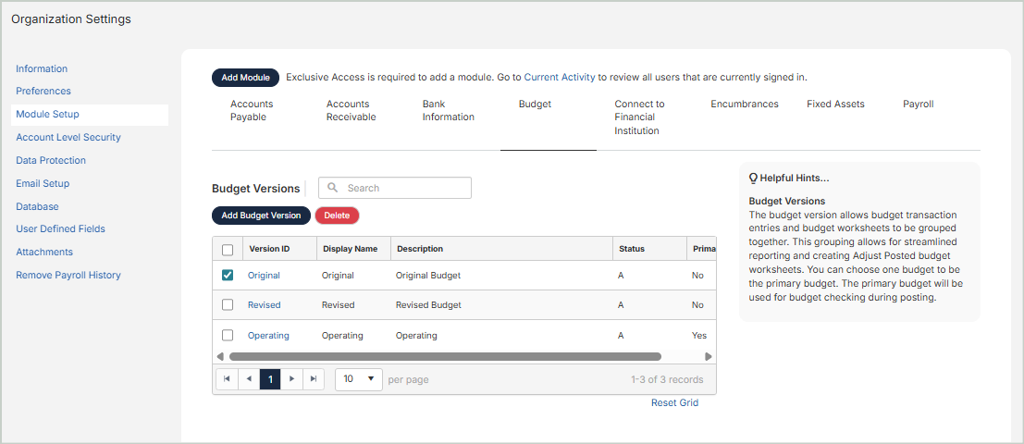Go to previous page in pager

tap(249, 379)
